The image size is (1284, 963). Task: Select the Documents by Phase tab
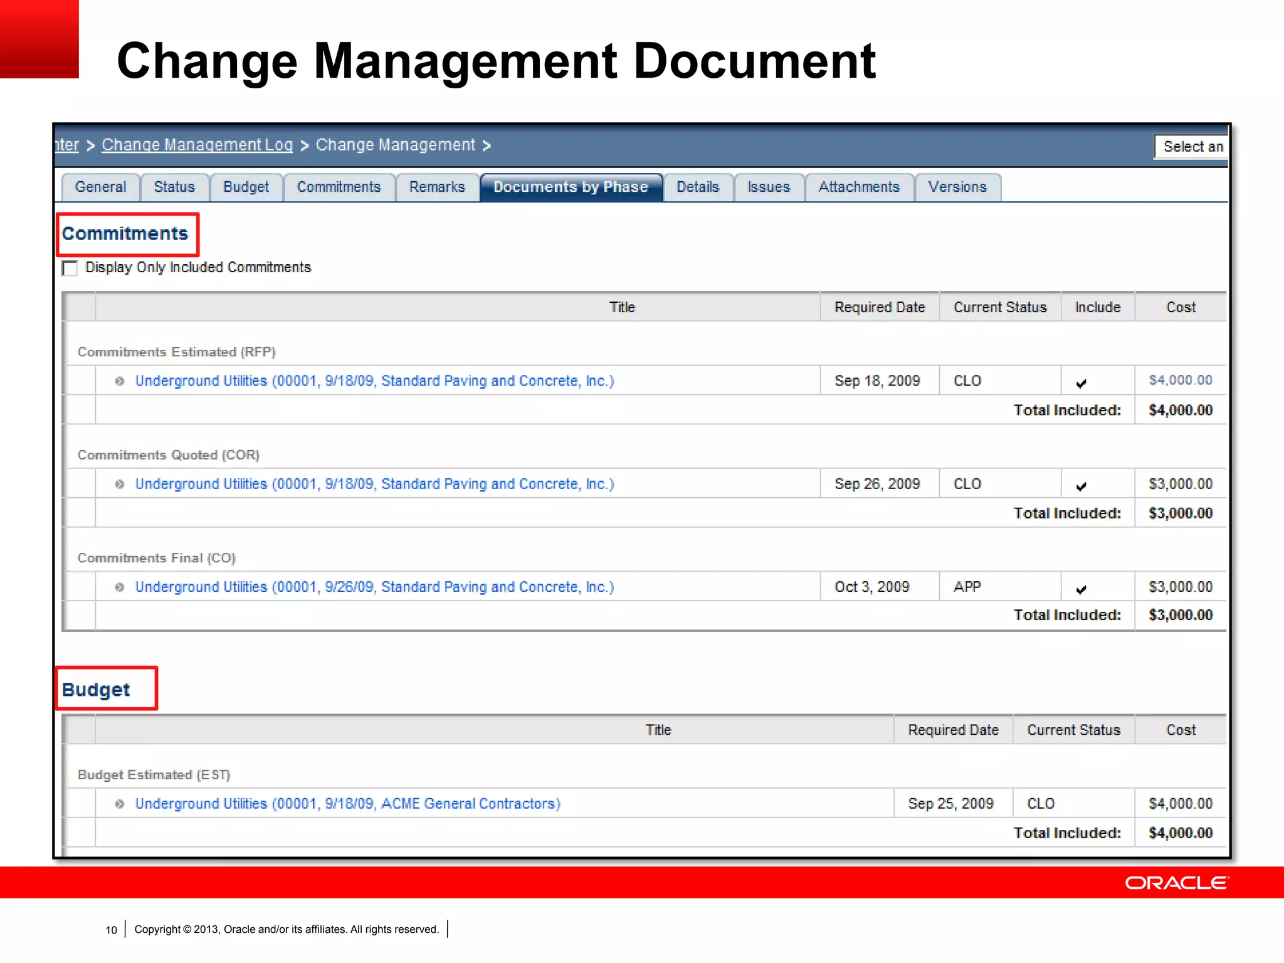571,187
